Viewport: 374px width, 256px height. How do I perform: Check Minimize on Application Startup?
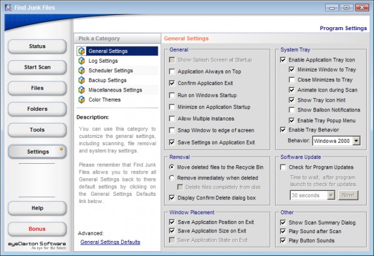point(172,107)
